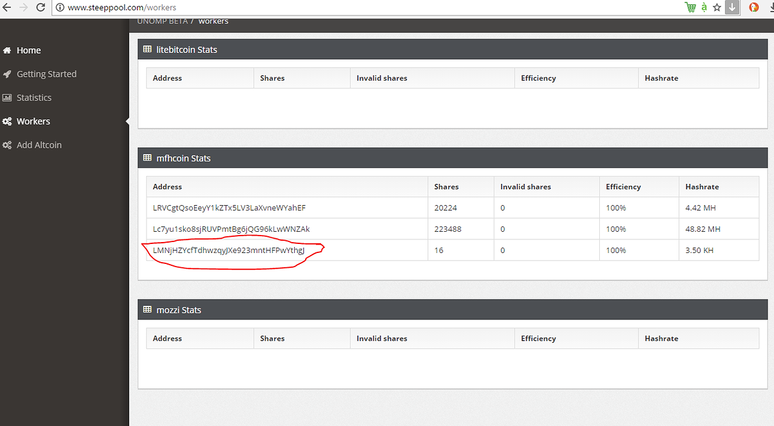Click invalid shares 0 in the 3.50 KH row
The height and width of the screenshot is (426, 774).
[x=502, y=250]
